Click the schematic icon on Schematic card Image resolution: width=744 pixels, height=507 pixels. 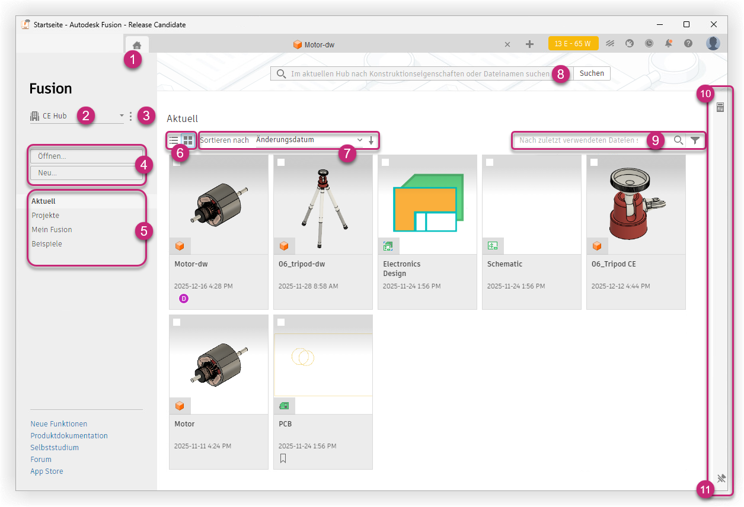pos(493,246)
